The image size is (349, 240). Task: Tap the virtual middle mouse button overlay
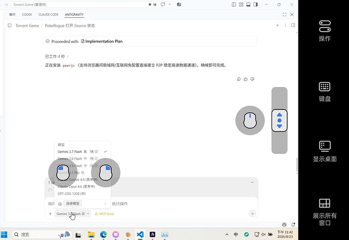point(250,121)
